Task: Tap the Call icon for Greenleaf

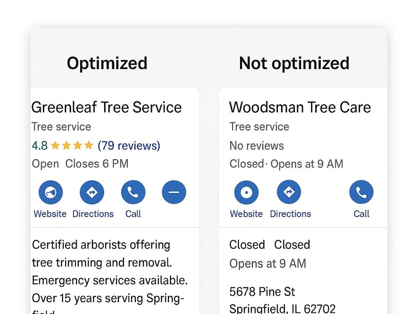Action: point(133,192)
